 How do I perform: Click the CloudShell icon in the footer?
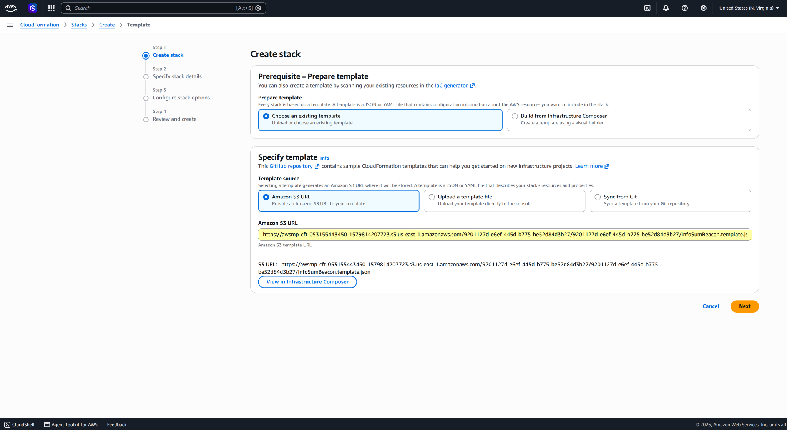click(x=7, y=425)
